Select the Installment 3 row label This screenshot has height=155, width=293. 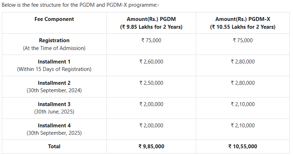tap(54, 104)
